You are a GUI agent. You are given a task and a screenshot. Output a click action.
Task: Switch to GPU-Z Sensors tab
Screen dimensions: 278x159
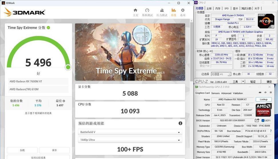click(215, 93)
